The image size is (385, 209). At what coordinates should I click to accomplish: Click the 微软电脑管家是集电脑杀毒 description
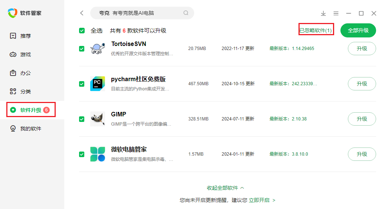point(142,159)
